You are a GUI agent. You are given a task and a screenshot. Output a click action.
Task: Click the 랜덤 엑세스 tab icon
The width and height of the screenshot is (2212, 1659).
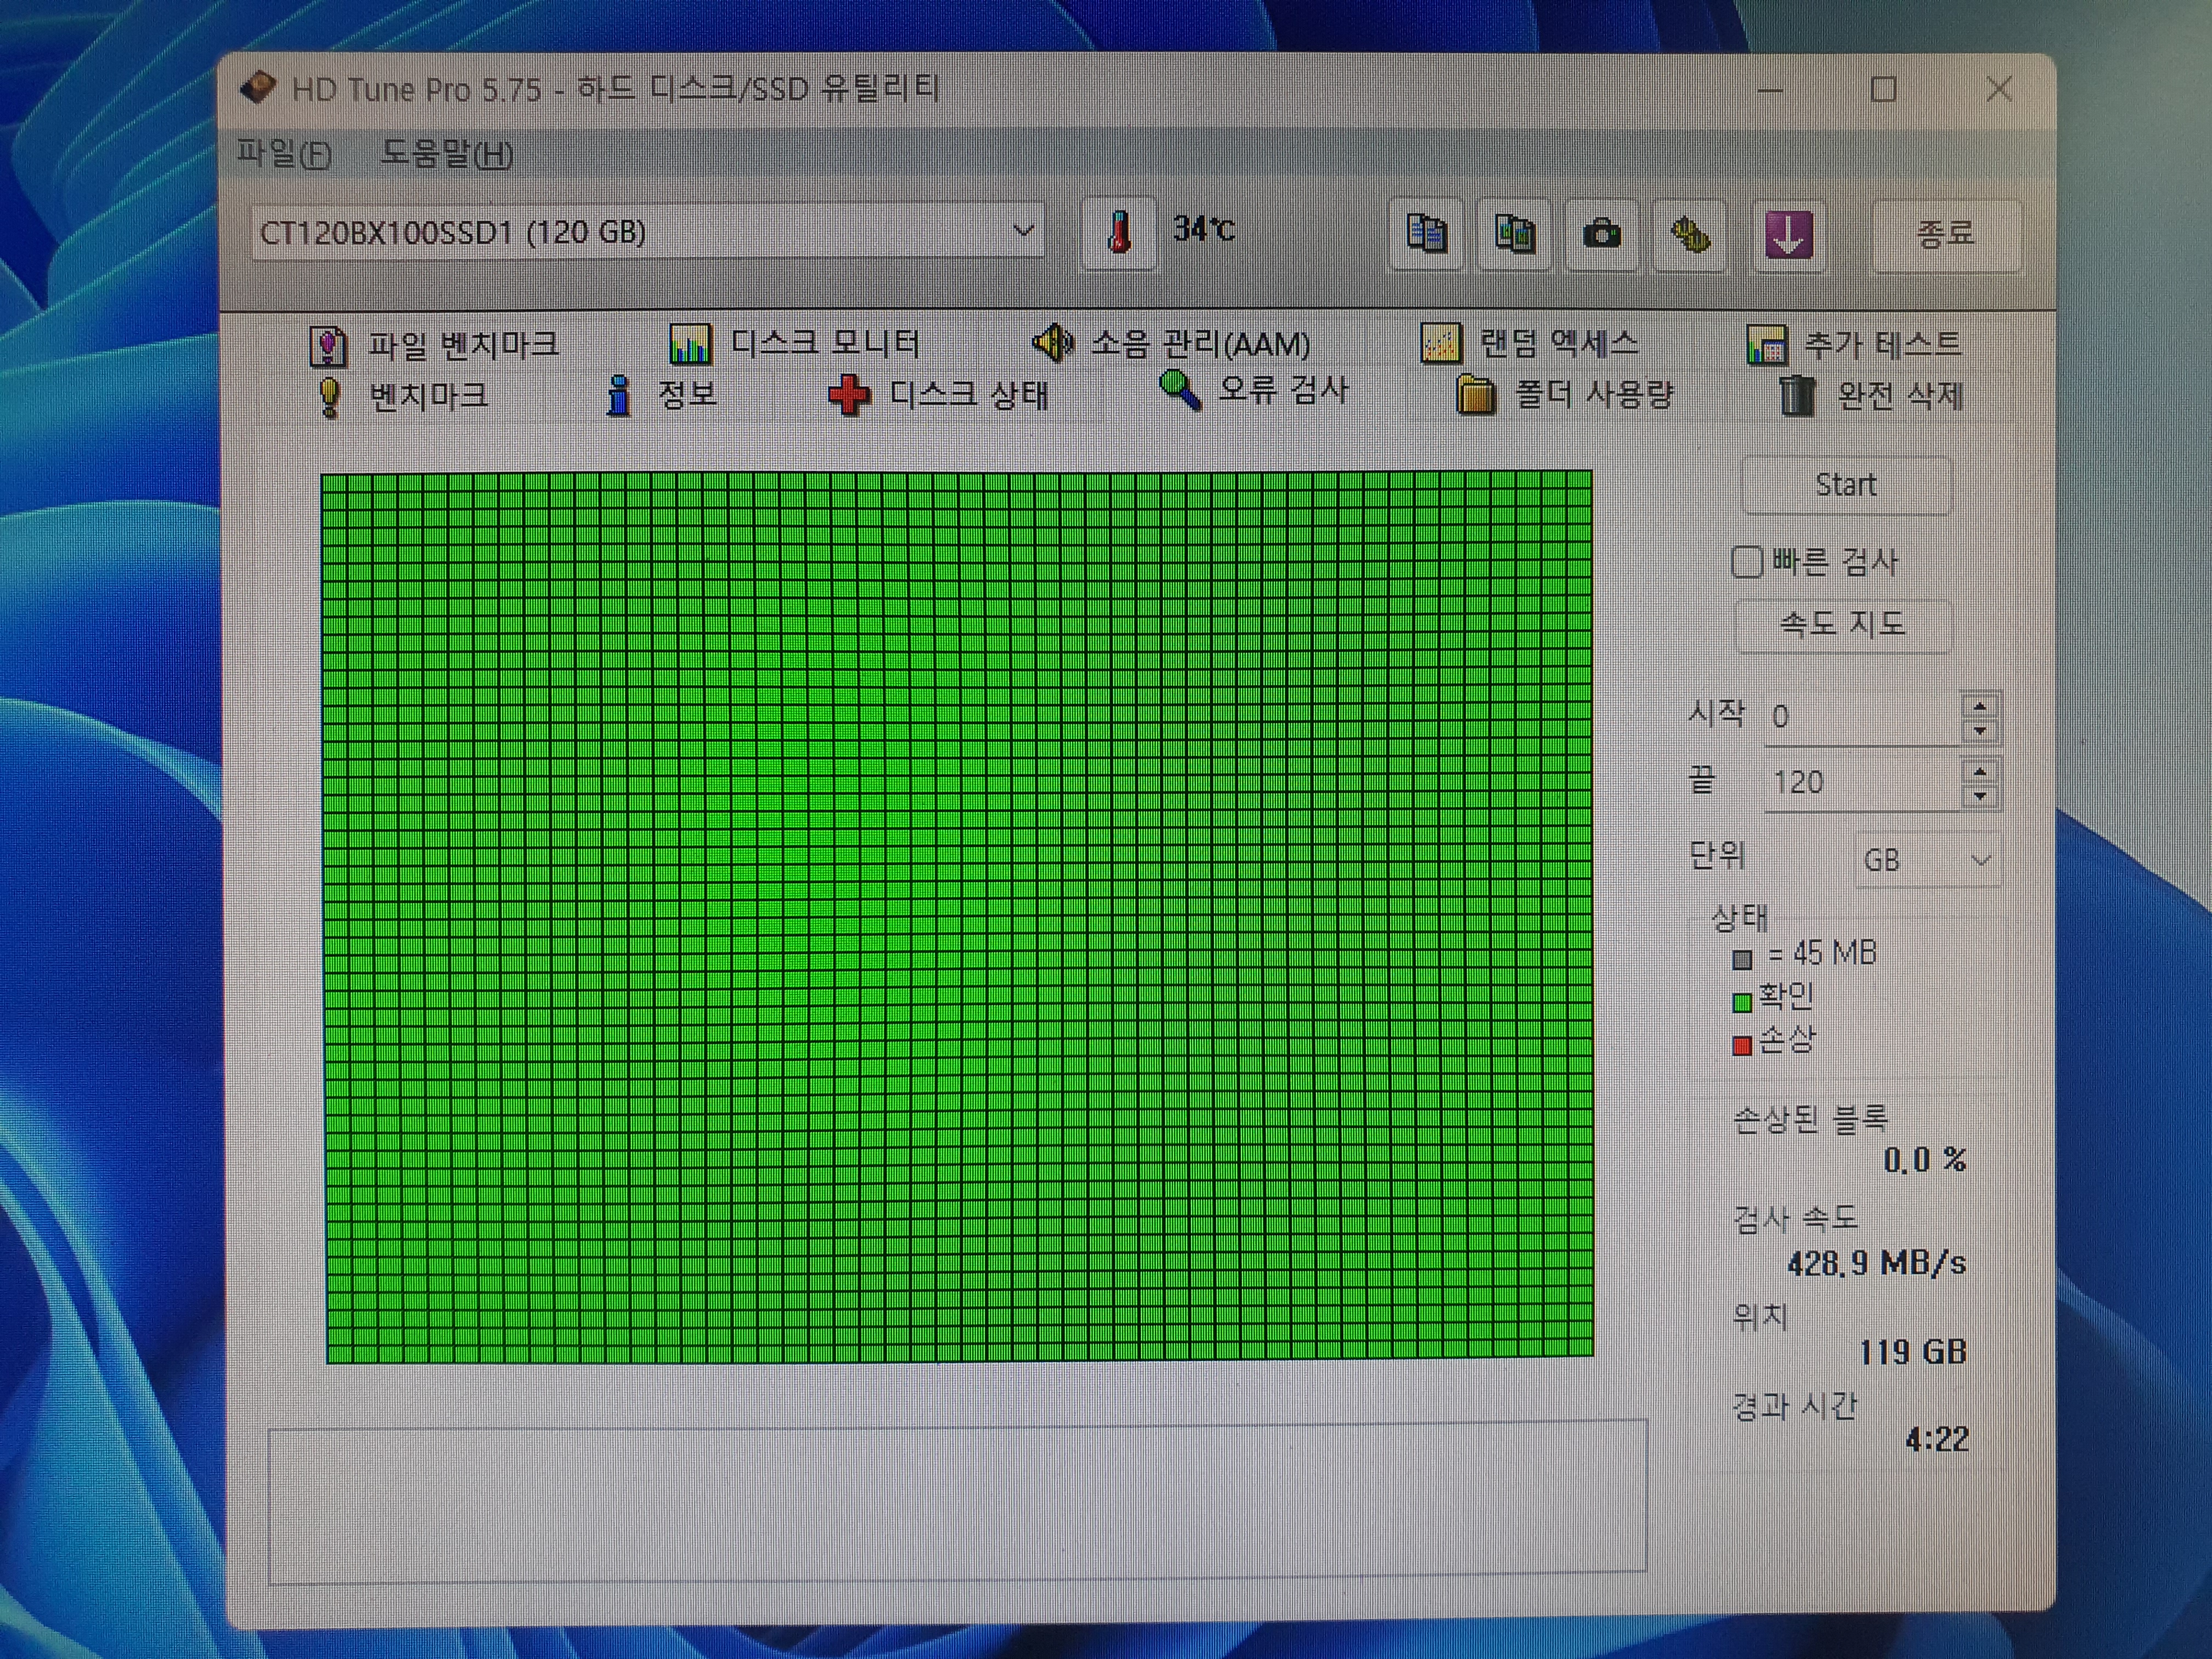pos(1440,344)
